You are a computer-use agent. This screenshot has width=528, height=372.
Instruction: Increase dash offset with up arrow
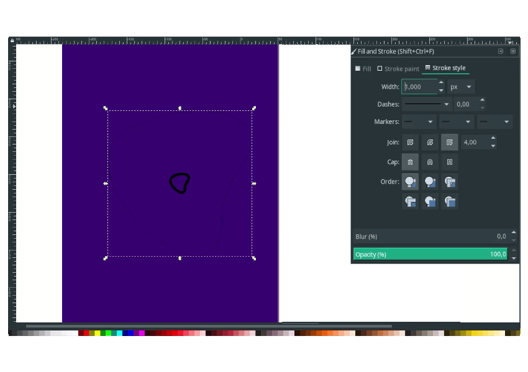pos(483,100)
